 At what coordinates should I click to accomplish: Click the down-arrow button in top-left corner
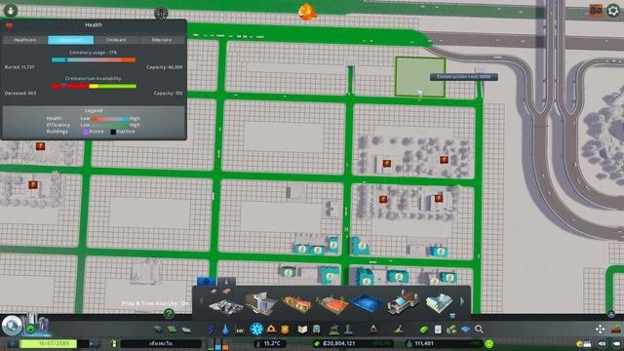pyautogui.click(x=11, y=11)
